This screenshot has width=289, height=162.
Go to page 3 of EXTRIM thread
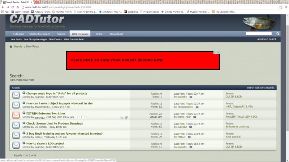click(x=85, y=117)
